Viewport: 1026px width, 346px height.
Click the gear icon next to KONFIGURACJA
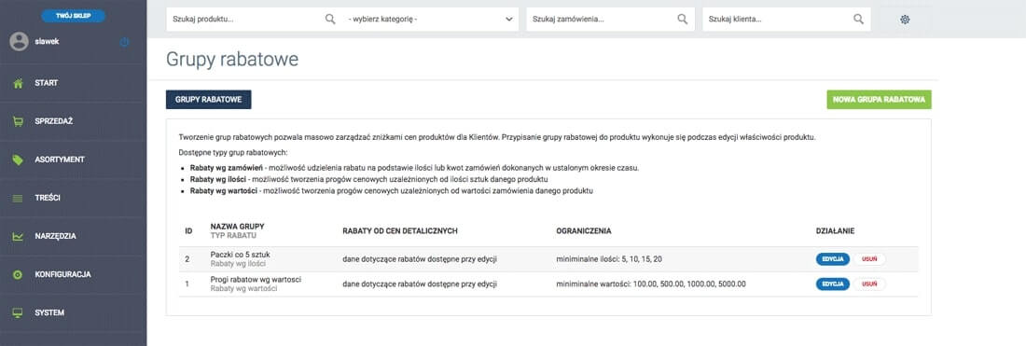tap(19, 275)
